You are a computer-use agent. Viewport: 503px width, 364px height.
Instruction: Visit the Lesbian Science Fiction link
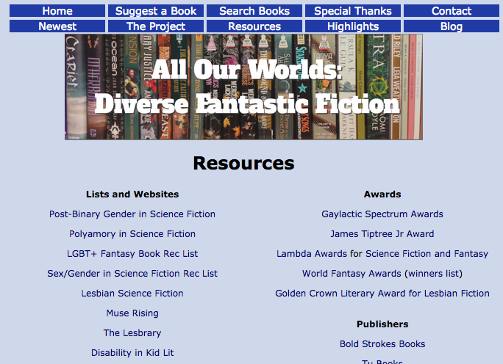(132, 294)
